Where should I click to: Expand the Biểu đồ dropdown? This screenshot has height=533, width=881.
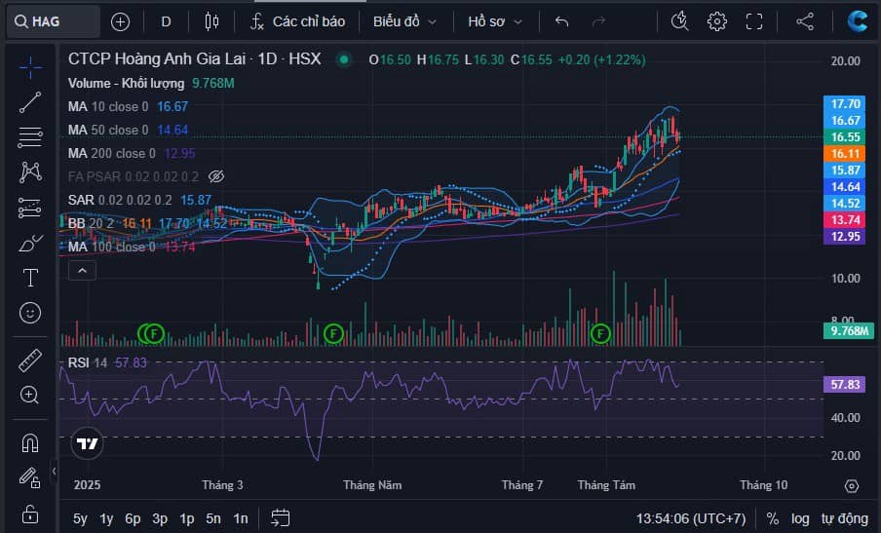[404, 21]
